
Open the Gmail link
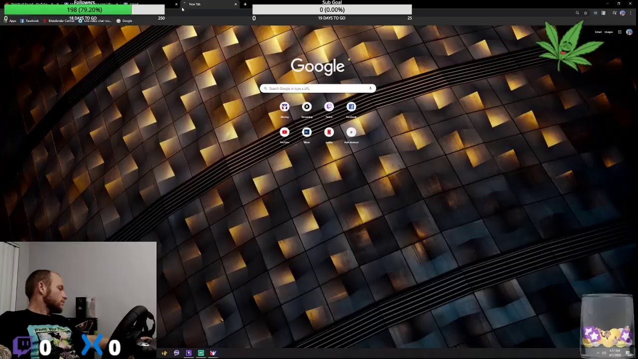pyautogui.click(x=598, y=32)
